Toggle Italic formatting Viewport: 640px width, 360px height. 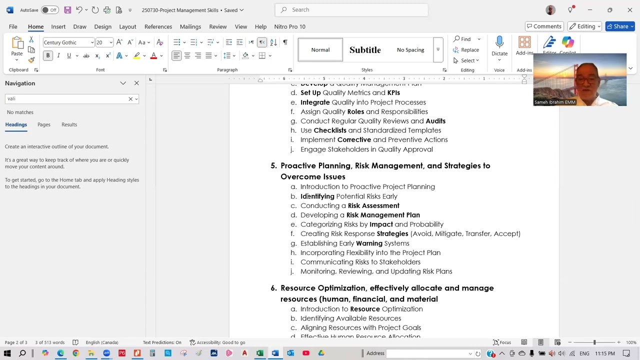[x=58, y=55]
